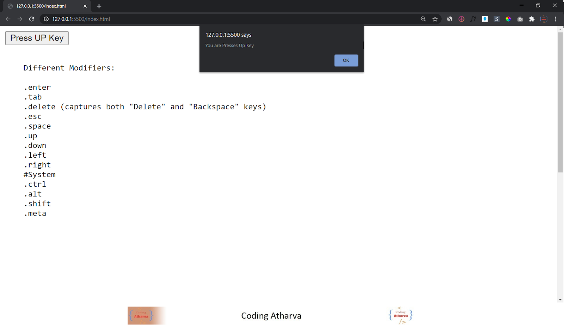This screenshot has width=564, height=326.
Task: Open the color wheel picker extension
Action: point(508,19)
